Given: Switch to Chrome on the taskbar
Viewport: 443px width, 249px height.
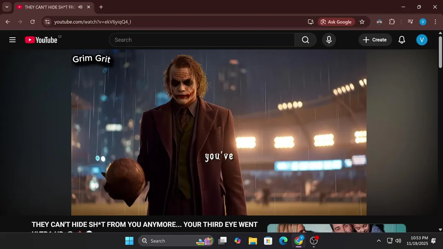Looking at the screenshot, I should tap(298, 241).
